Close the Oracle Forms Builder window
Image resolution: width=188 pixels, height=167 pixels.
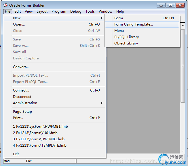point(180,5)
